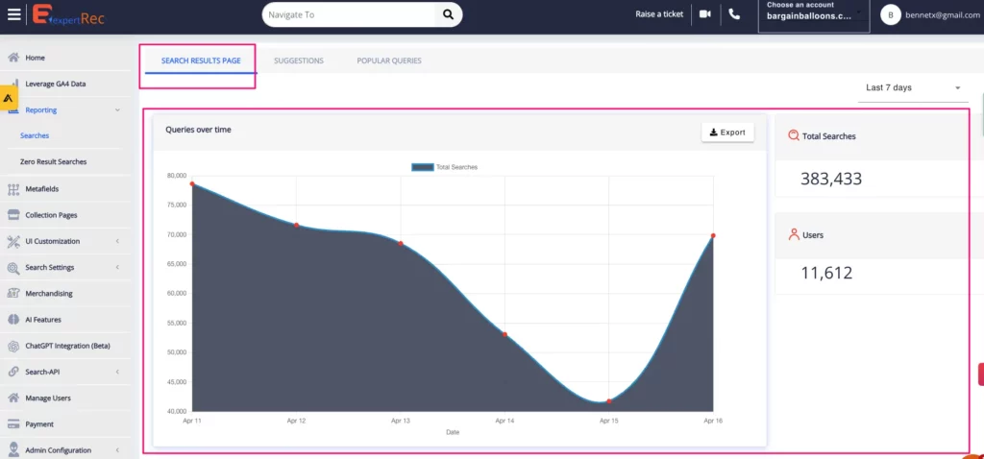Click the Merchandising icon in sidebar
984x459 pixels.
pos(13,294)
